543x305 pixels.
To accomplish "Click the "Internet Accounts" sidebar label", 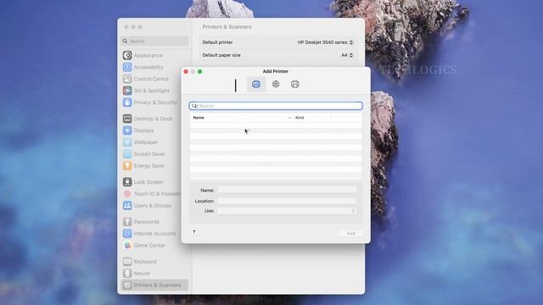I will [154, 234].
